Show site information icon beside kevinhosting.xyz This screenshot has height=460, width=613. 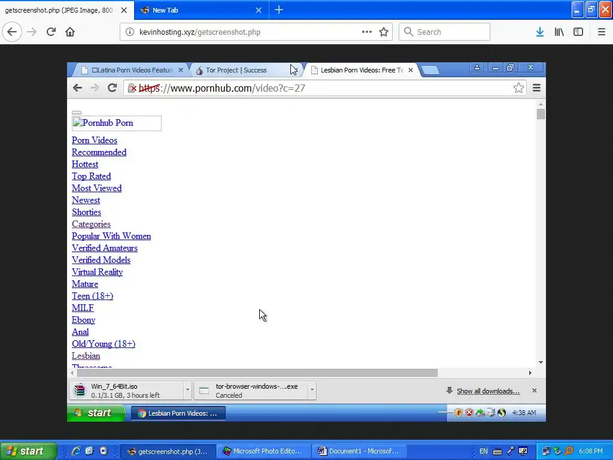[130, 32]
